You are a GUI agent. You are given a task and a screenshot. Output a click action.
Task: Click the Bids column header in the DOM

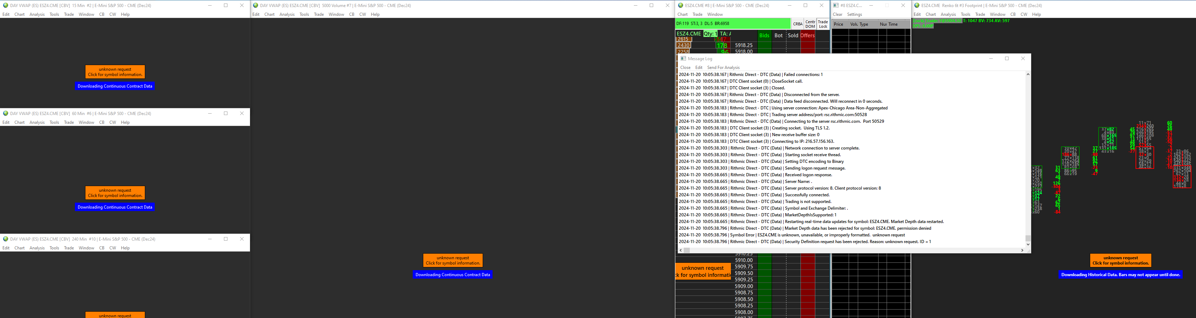764,35
